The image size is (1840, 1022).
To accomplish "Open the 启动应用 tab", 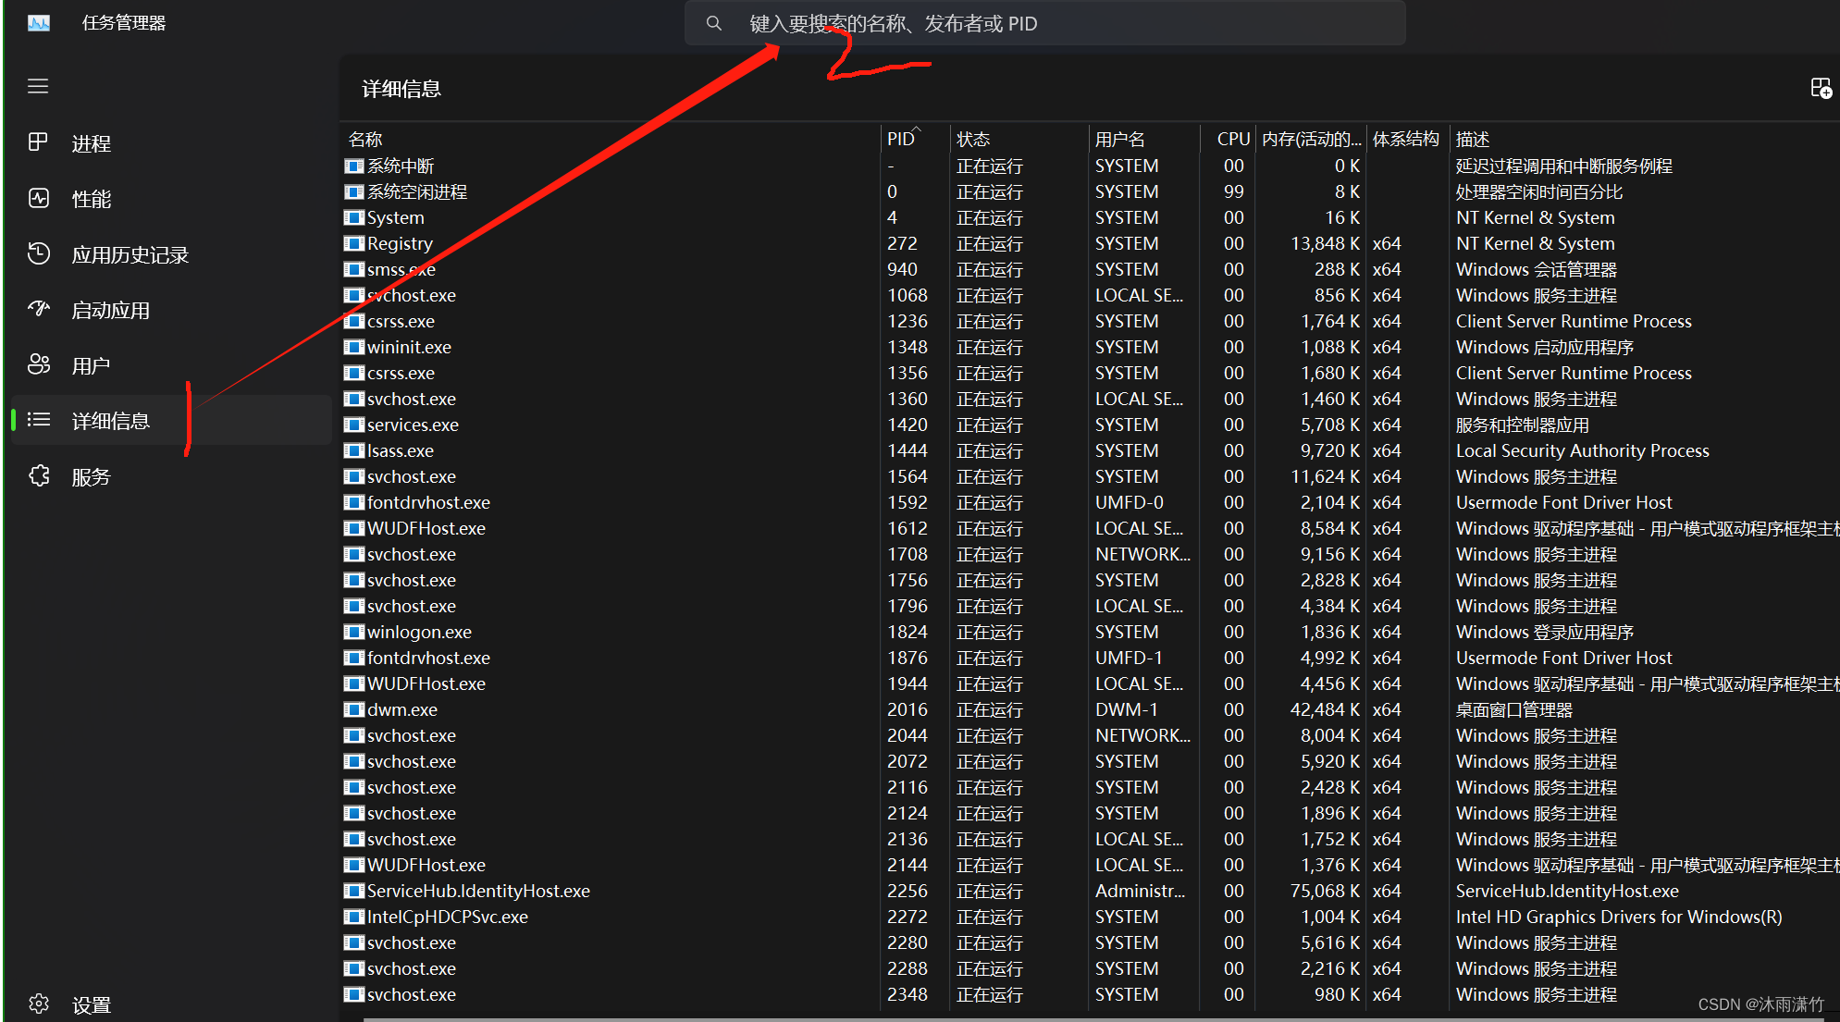I will point(171,310).
